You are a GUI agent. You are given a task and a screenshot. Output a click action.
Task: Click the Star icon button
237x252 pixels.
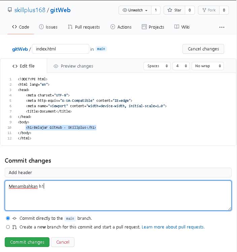click(169, 10)
